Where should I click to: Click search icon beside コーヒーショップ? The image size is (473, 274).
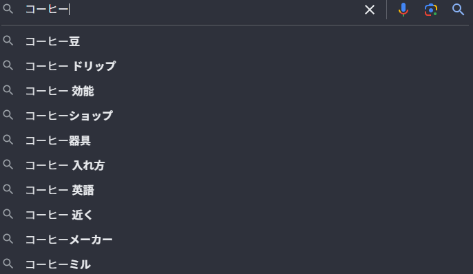coord(8,115)
